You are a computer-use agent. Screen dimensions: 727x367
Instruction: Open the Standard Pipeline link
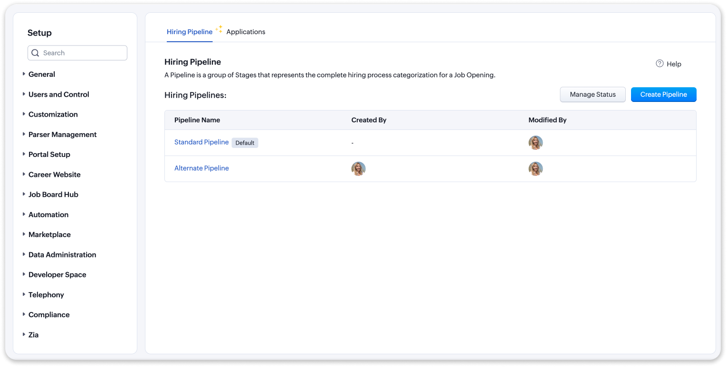pos(201,142)
